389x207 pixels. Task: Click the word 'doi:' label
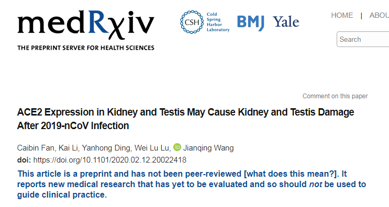(x=24, y=160)
